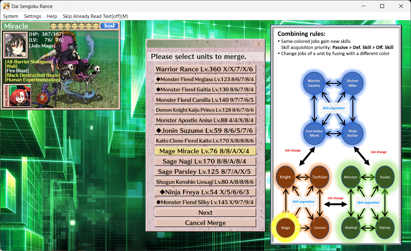Select Monster Fiend Silky Lv.145
This screenshot has width=411, height=251.
pyautogui.click(x=205, y=202)
